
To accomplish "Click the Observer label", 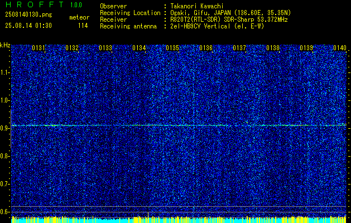I will [113, 6].
